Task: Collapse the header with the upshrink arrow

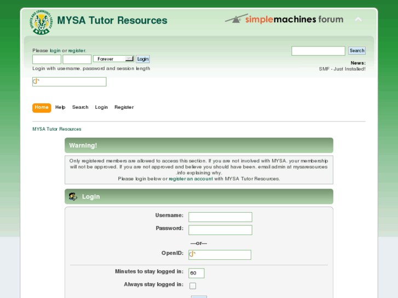Action: [x=358, y=20]
